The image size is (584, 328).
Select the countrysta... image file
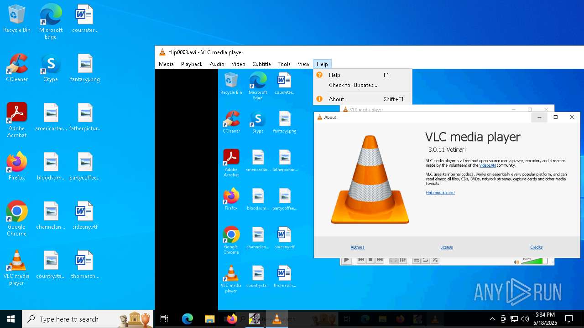(51, 265)
